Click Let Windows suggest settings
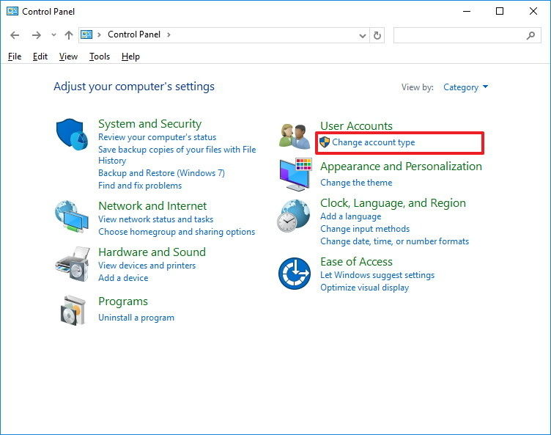This screenshot has height=435, width=551. coord(377,275)
